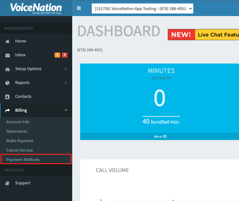The image size is (239, 201).
Task: Click the Inbox envelope icon
Action: (8, 55)
